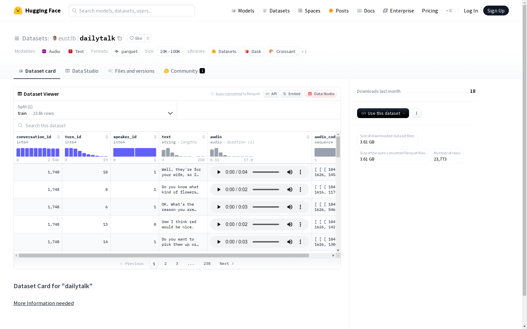
Task: Focus the Search models, datasets, users field
Action: (132, 11)
